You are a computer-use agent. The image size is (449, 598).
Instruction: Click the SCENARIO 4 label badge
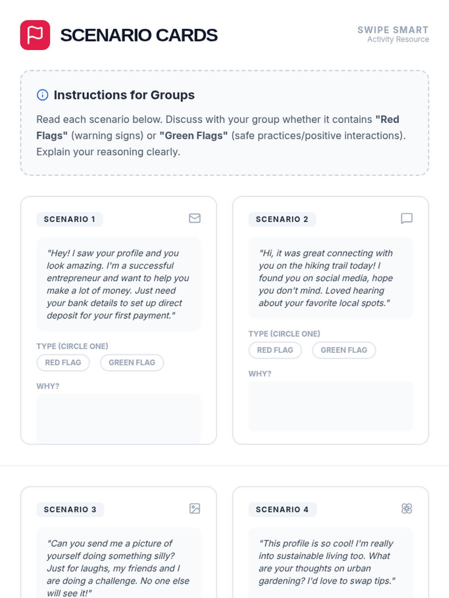282,510
